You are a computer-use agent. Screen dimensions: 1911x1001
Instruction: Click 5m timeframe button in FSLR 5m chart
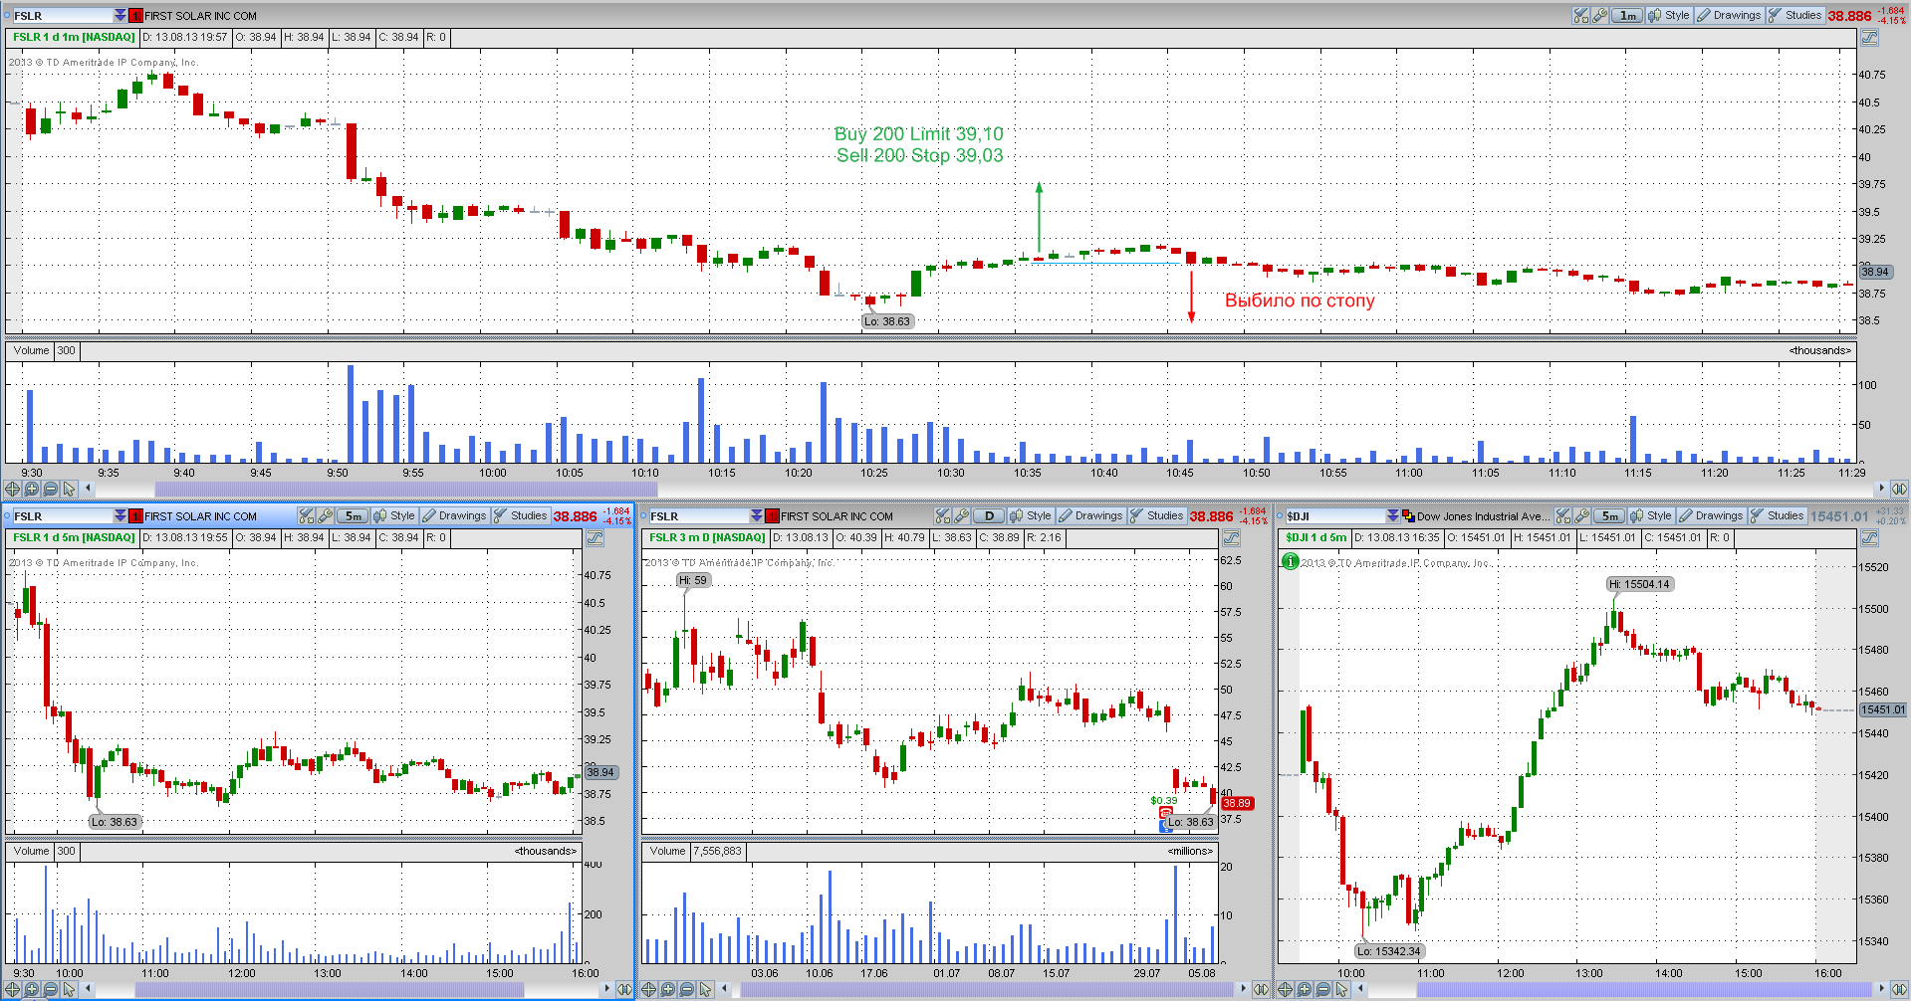tap(353, 515)
